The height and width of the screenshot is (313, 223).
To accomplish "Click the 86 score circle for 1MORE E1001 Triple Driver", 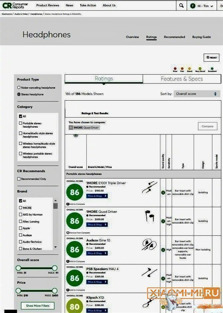I will 75,192.
